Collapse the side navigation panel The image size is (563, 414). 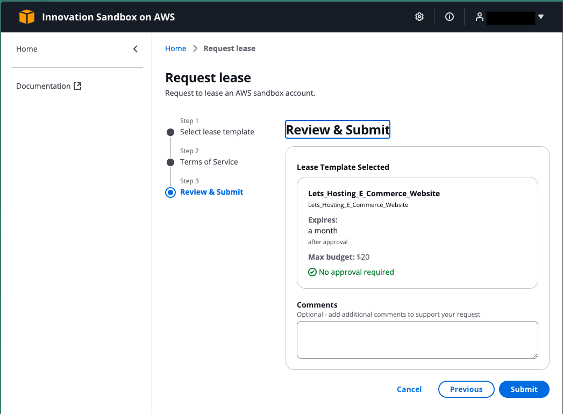click(136, 49)
